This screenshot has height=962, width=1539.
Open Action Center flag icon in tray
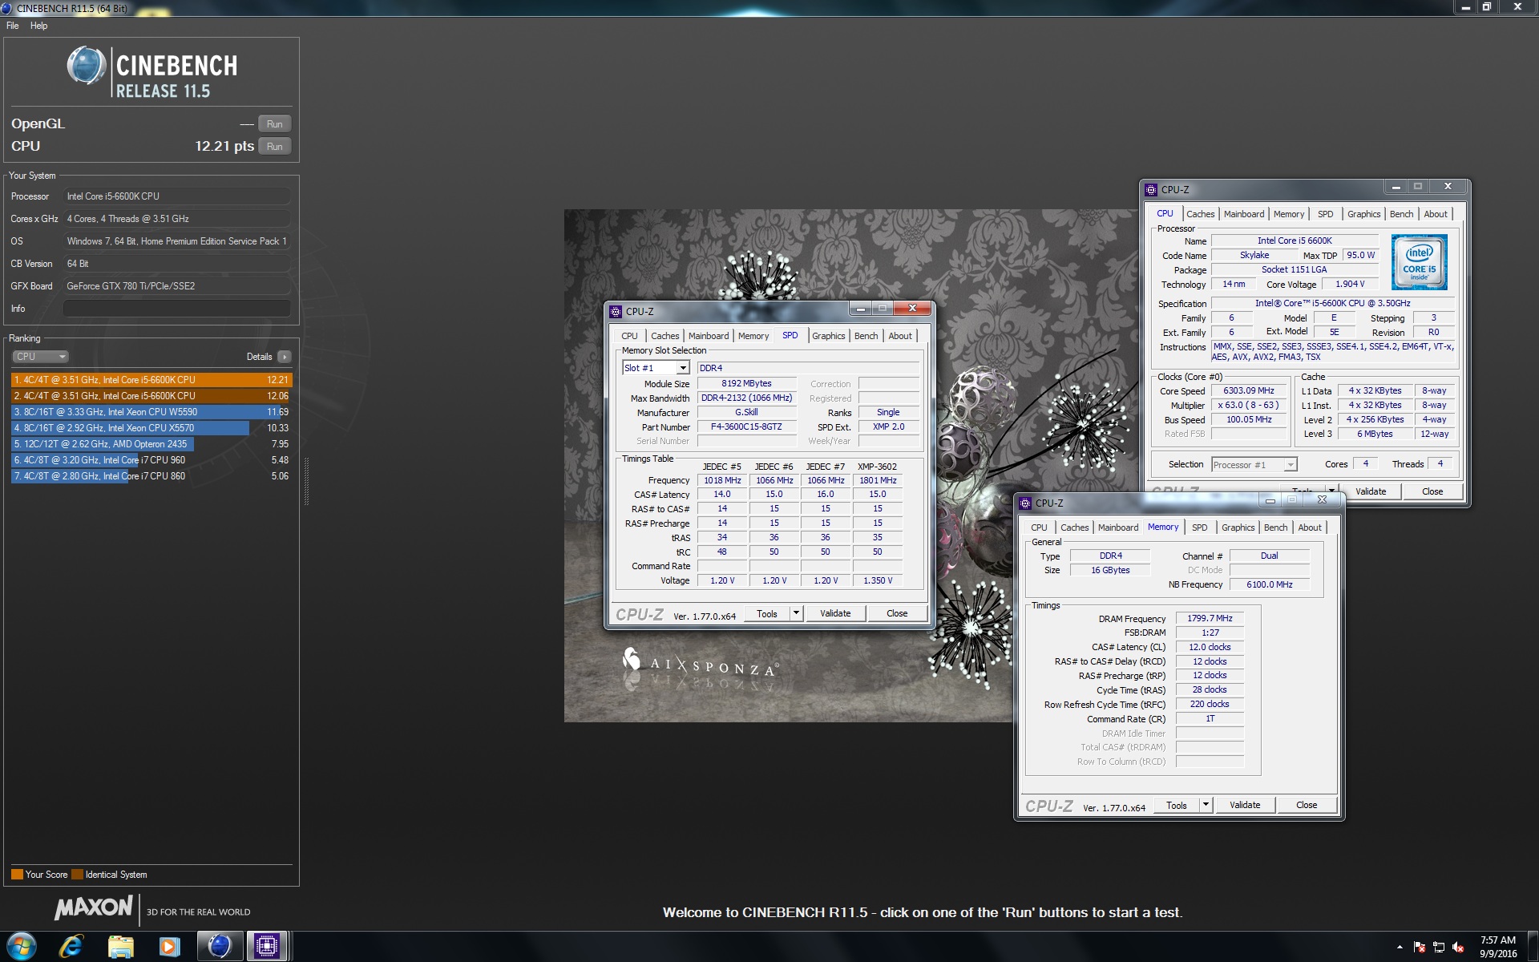[1420, 948]
